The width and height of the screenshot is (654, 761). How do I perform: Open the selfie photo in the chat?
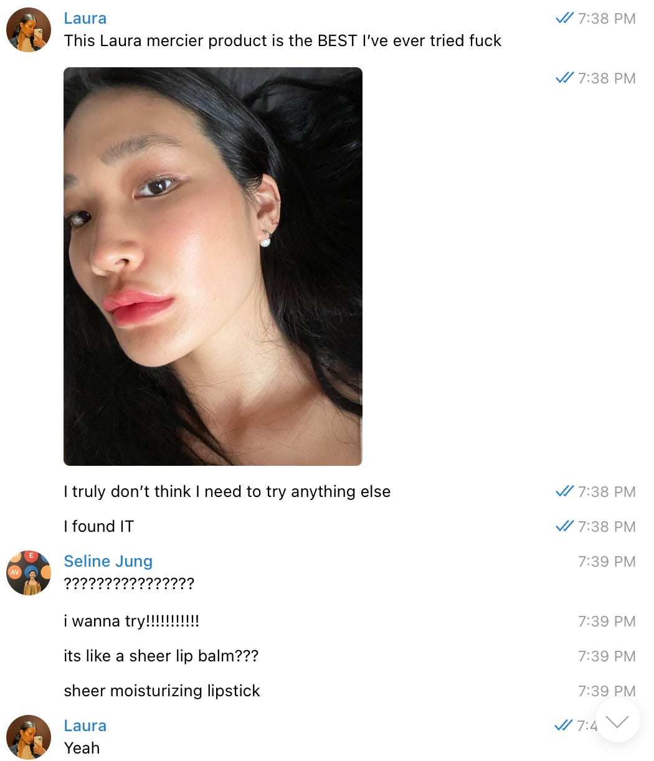pyautogui.click(x=213, y=267)
